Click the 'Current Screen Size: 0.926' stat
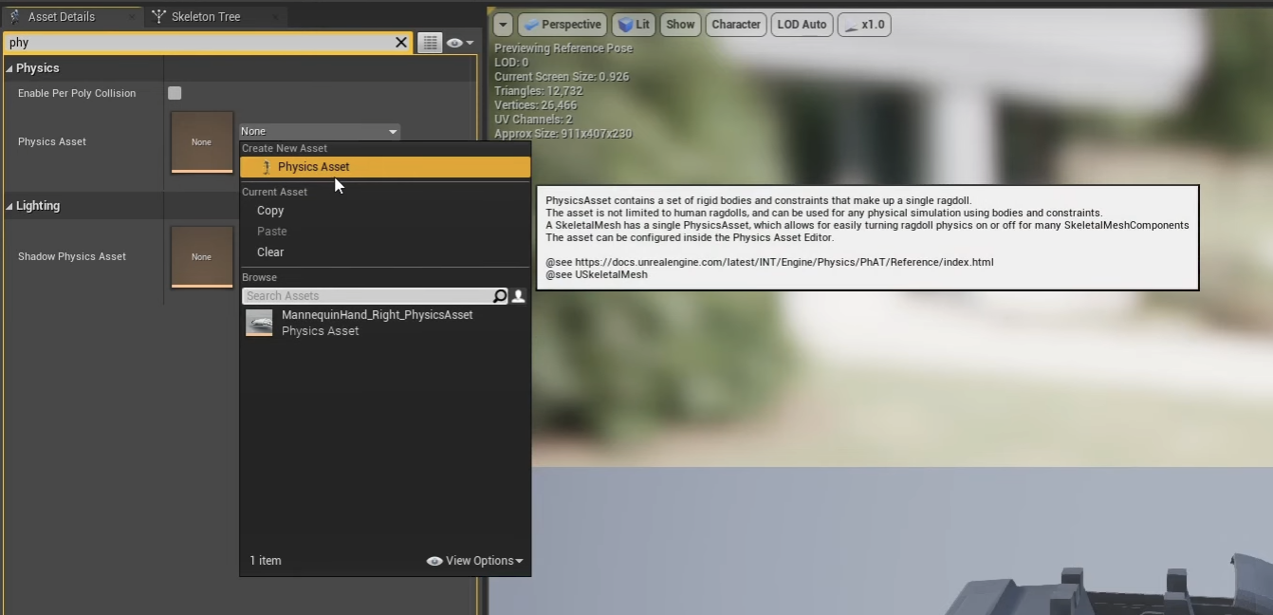The height and width of the screenshot is (615, 1273). pyautogui.click(x=562, y=77)
